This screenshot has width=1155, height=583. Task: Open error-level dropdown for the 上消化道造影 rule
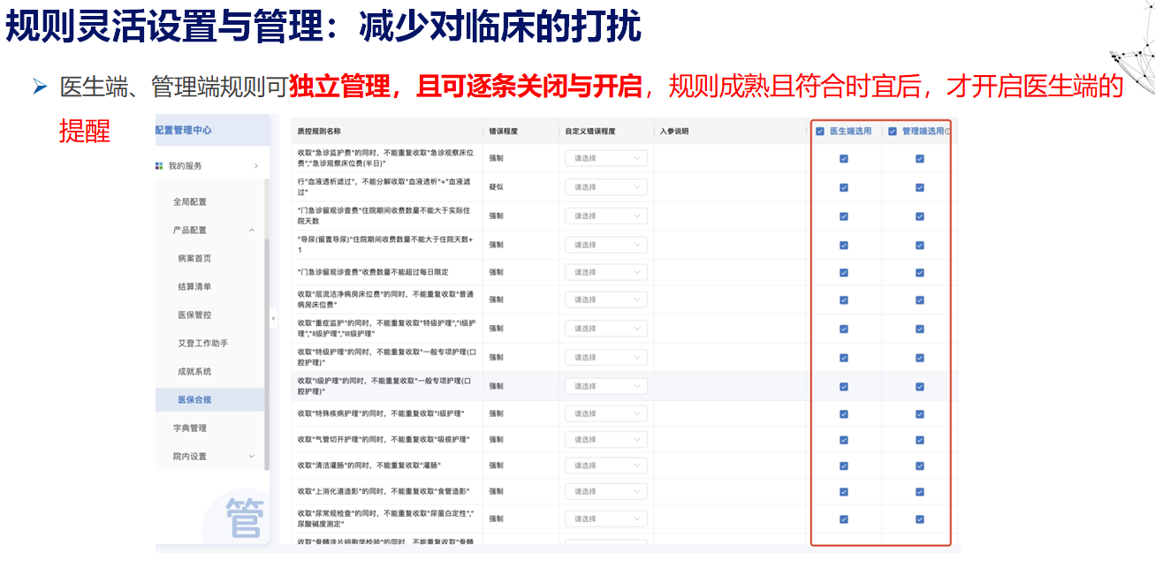click(x=606, y=491)
